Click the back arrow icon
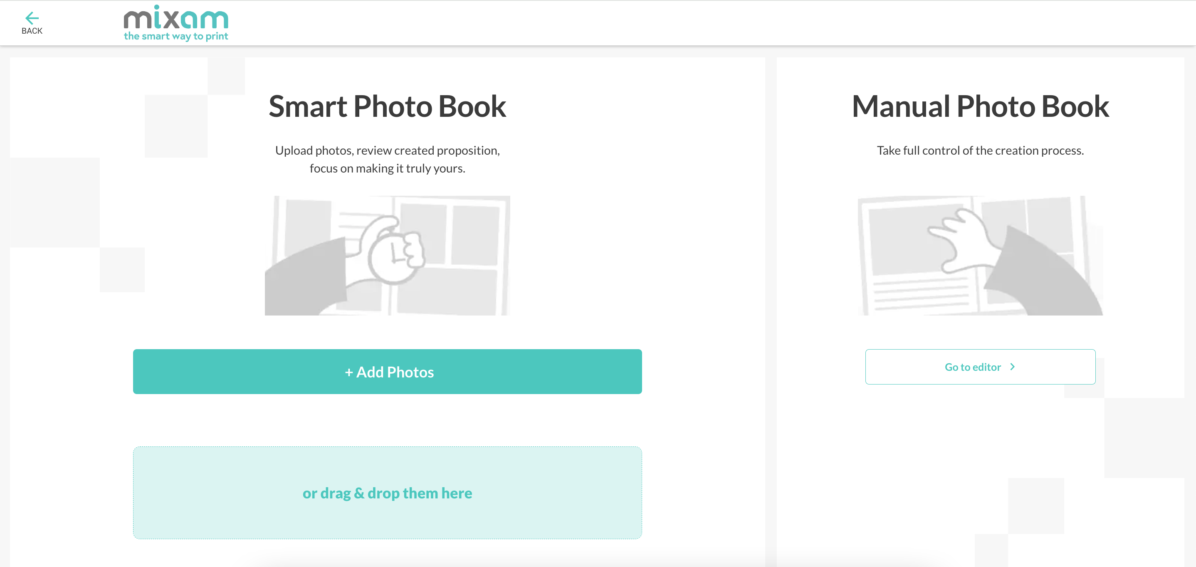1196x567 pixels. [32, 17]
